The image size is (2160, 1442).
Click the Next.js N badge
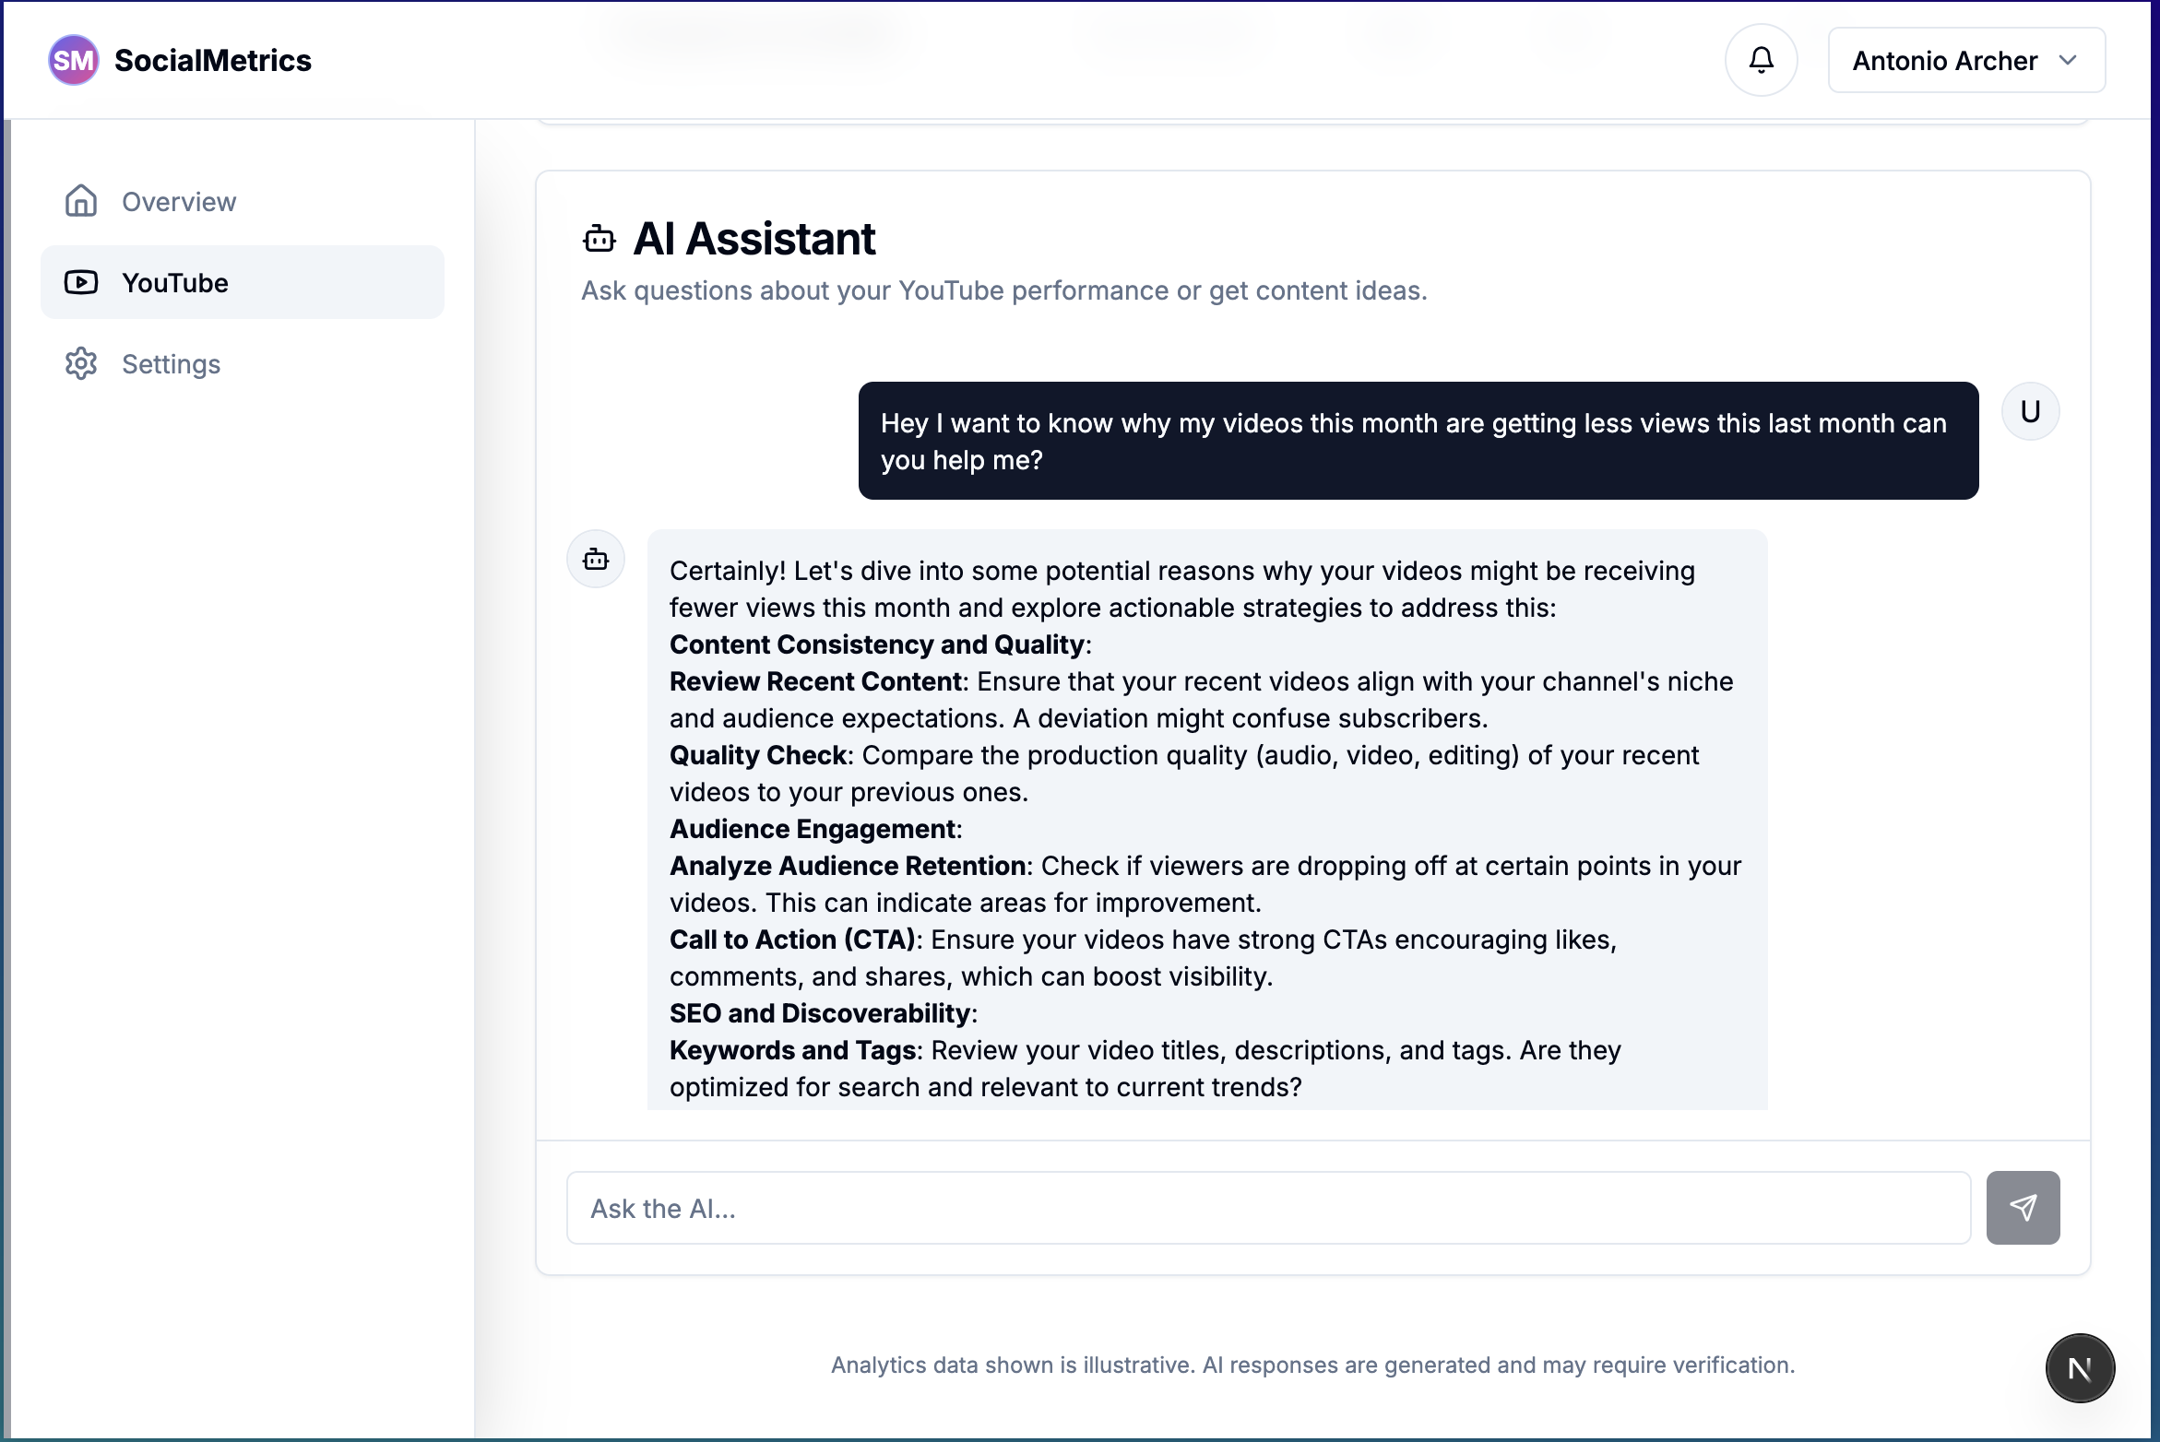(x=2080, y=1368)
